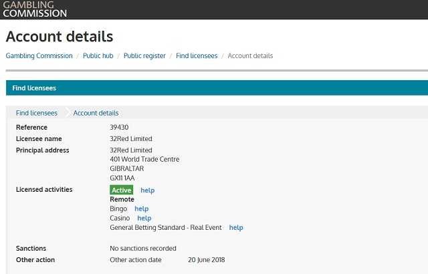Click the Principal address field label
Viewport: 428px width, 274px height.
point(43,150)
